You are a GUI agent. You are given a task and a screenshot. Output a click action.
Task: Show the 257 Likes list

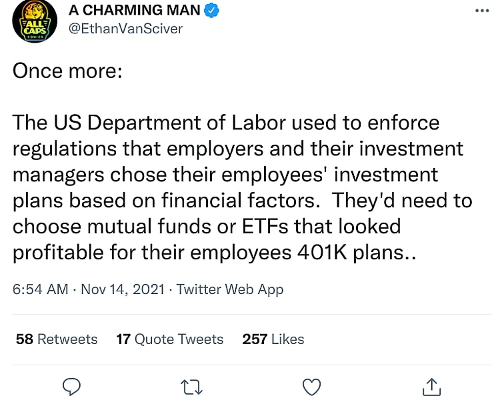tap(273, 339)
